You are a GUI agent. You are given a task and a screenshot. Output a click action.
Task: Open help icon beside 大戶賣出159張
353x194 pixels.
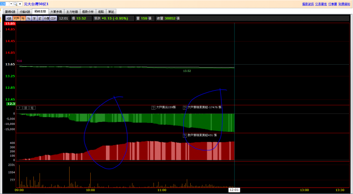[153, 108]
